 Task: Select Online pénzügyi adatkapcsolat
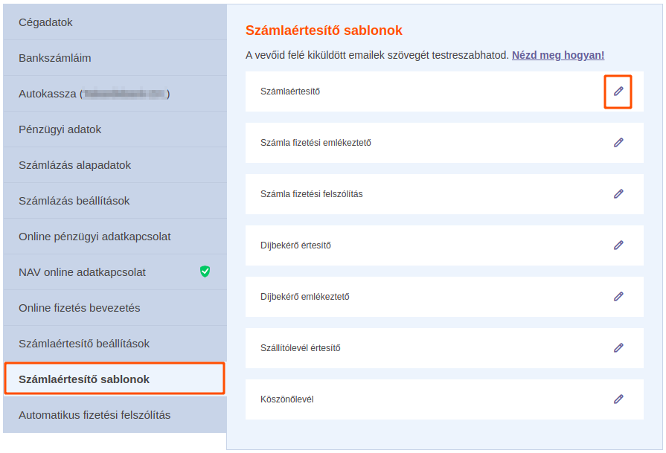[x=95, y=237]
